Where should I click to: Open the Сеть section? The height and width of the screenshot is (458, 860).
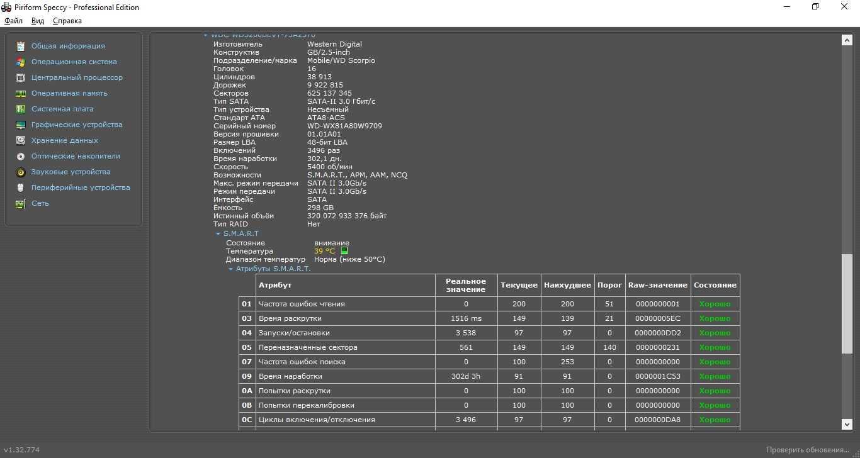pyautogui.click(x=40, y=203)
